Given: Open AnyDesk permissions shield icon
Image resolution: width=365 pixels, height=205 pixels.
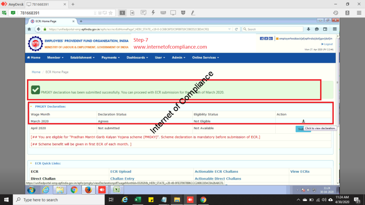Looking at the screenshot, I should 183,13.
